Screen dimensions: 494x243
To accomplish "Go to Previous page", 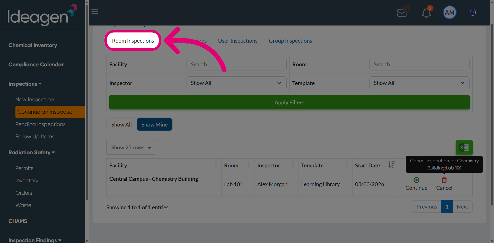I will pos(427,206).
